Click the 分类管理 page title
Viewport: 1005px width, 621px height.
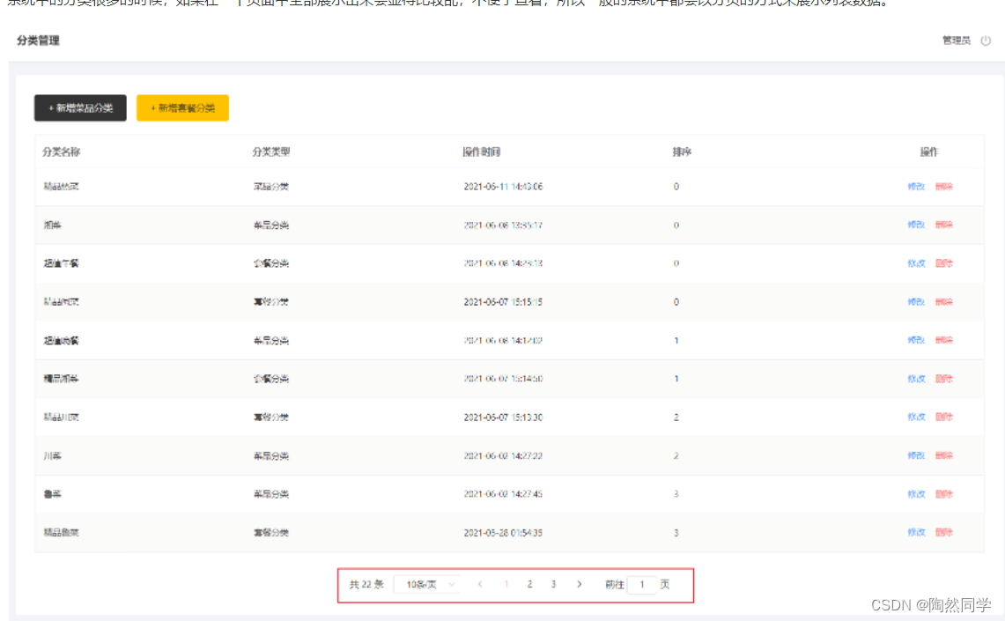(x=39, y=41)
